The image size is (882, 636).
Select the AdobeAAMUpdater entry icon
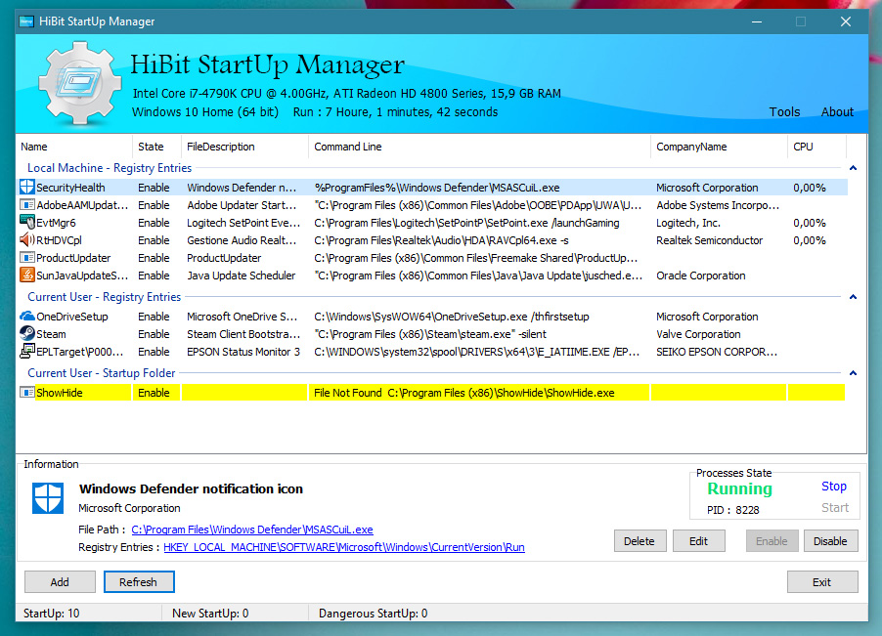click(26, 205)
